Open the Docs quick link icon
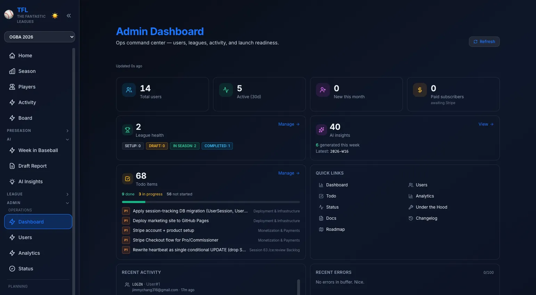Viewport: 536px width, 295px height. (320, 218)
